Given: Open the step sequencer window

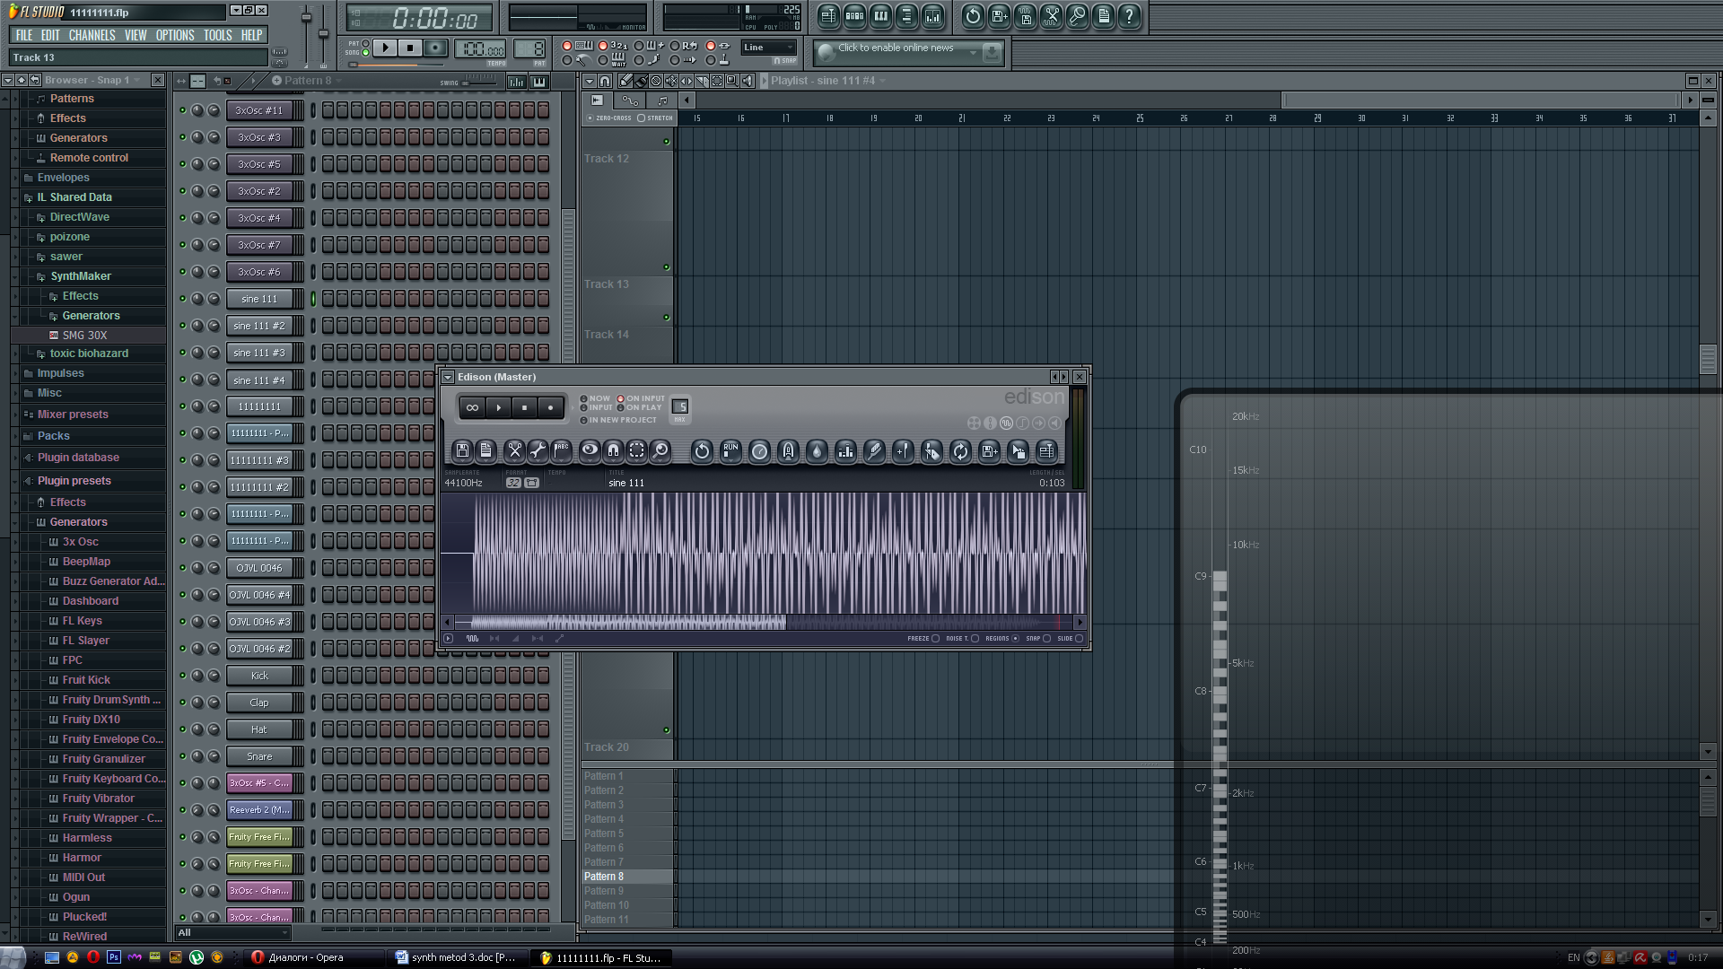Looking at the screenshot, I should [854, 16].
